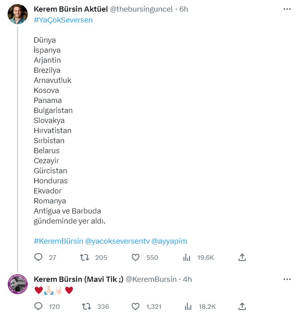Open more options for Kerem Bürsin Aktüel tweet
Viewport: 296px width, 312px height.
tap(287, 9)
